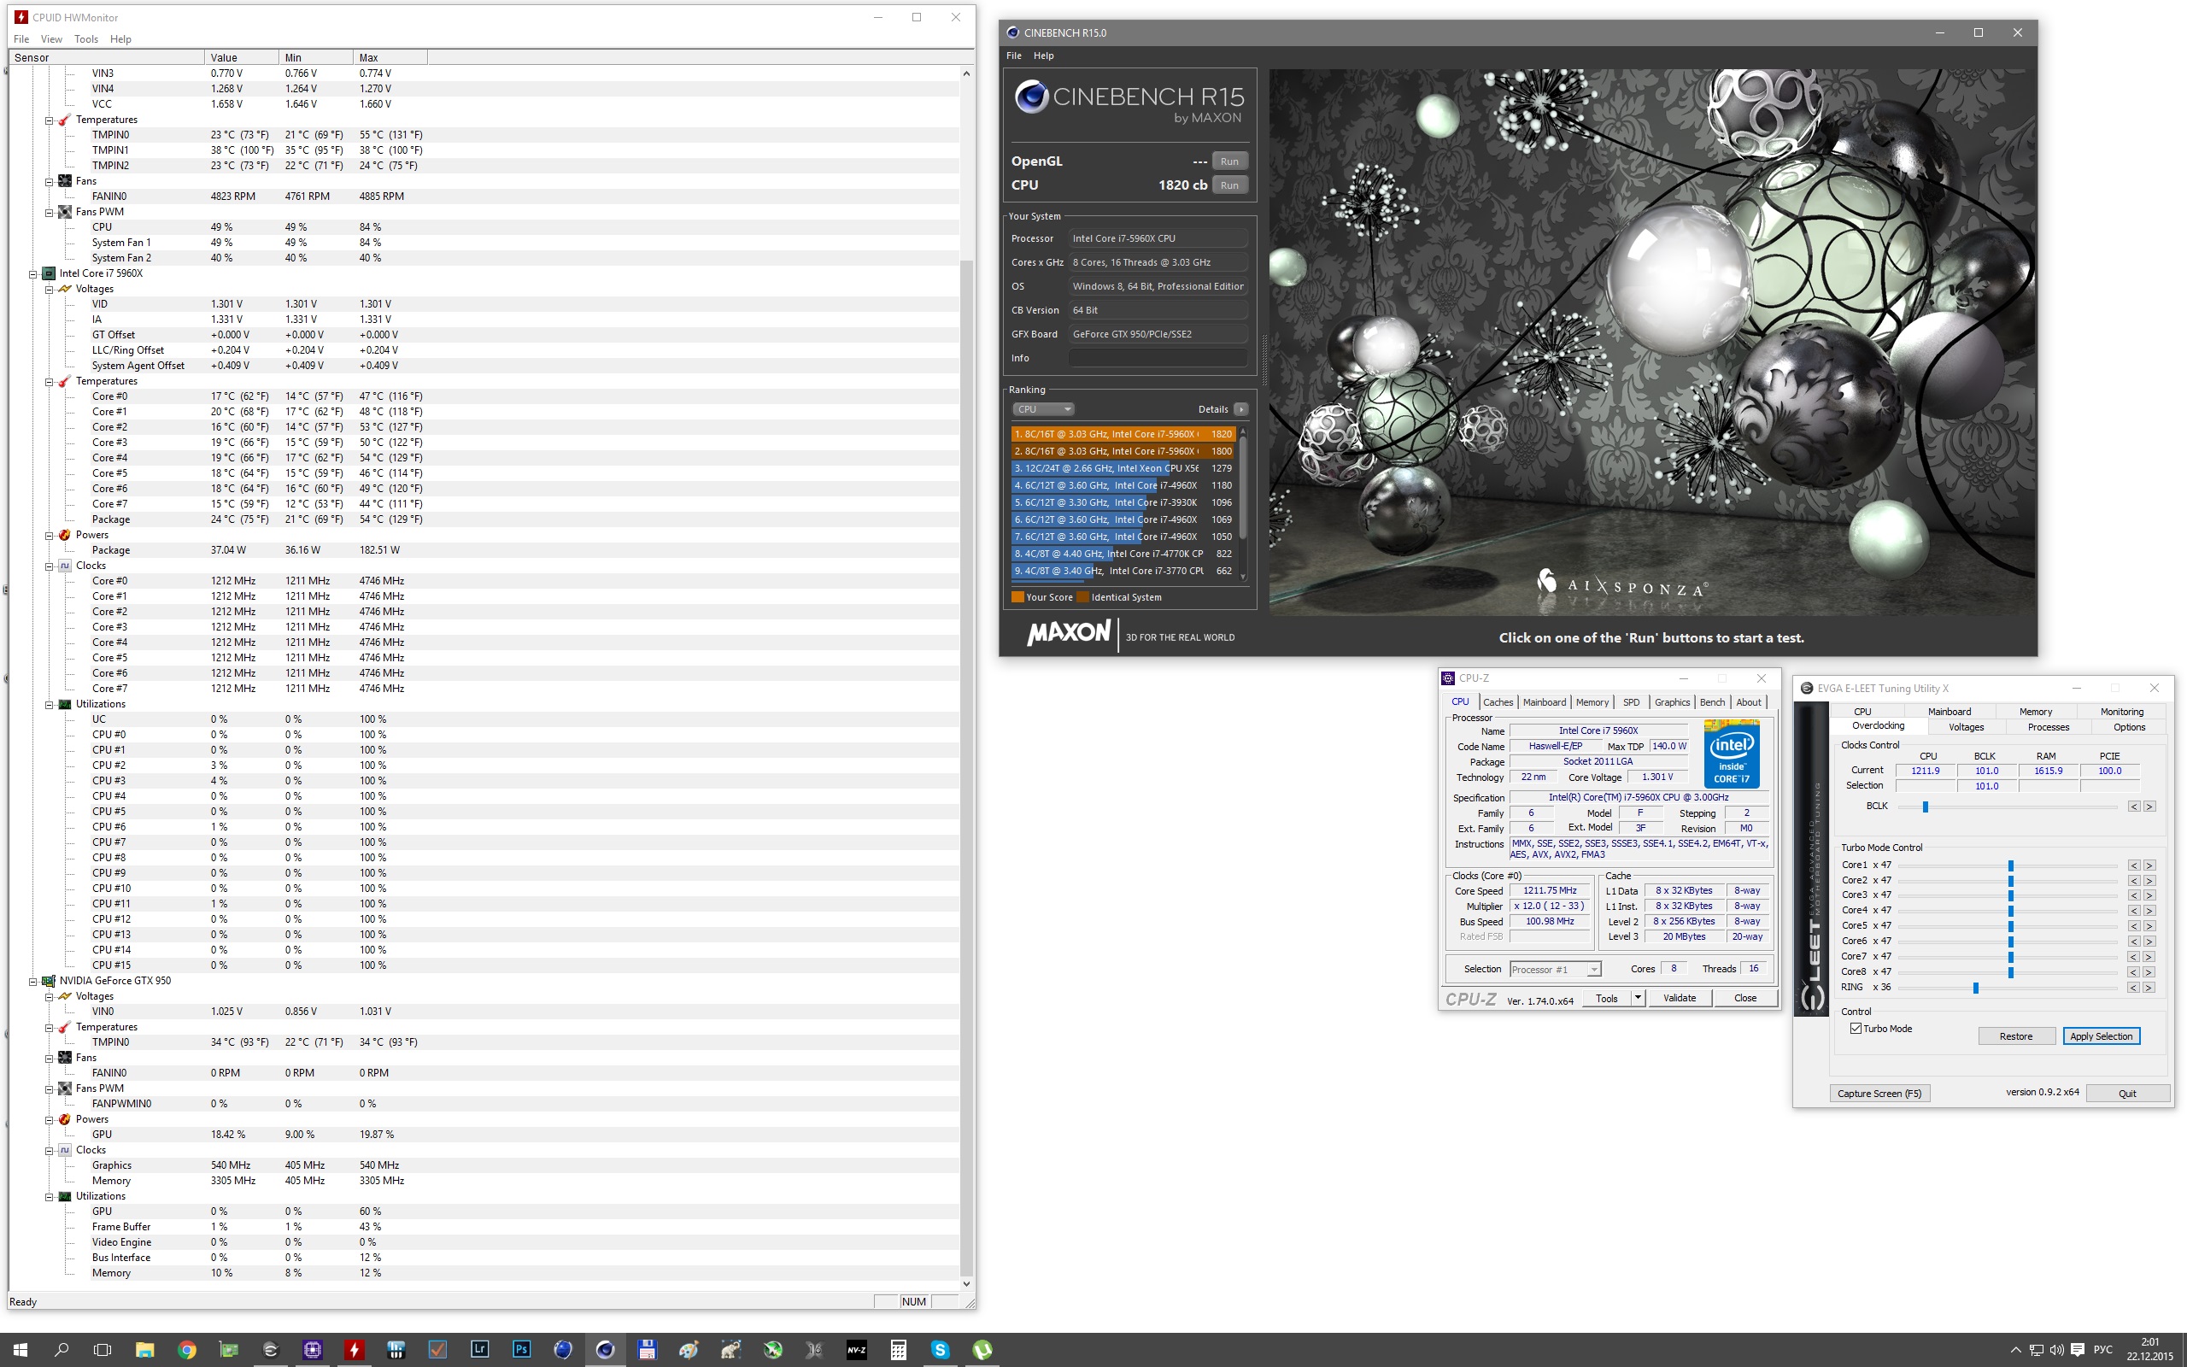
Task: Open the NV-Z taskbar icon
Action: tap(857, 1350)
